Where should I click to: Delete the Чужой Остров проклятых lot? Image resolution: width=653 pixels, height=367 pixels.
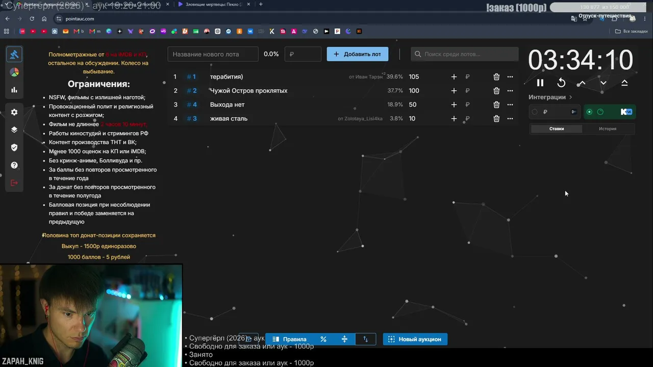pyautogui.click(x=496, y=91)
